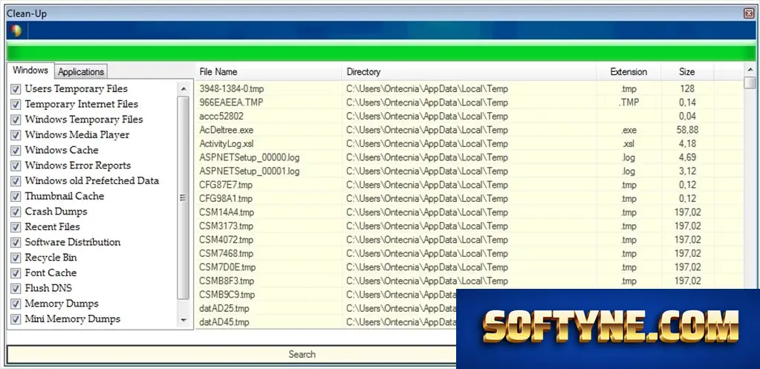This screenshot has height=369, width=760.
Task: Close the Clean-Up window
Action: tap(749, 13)
